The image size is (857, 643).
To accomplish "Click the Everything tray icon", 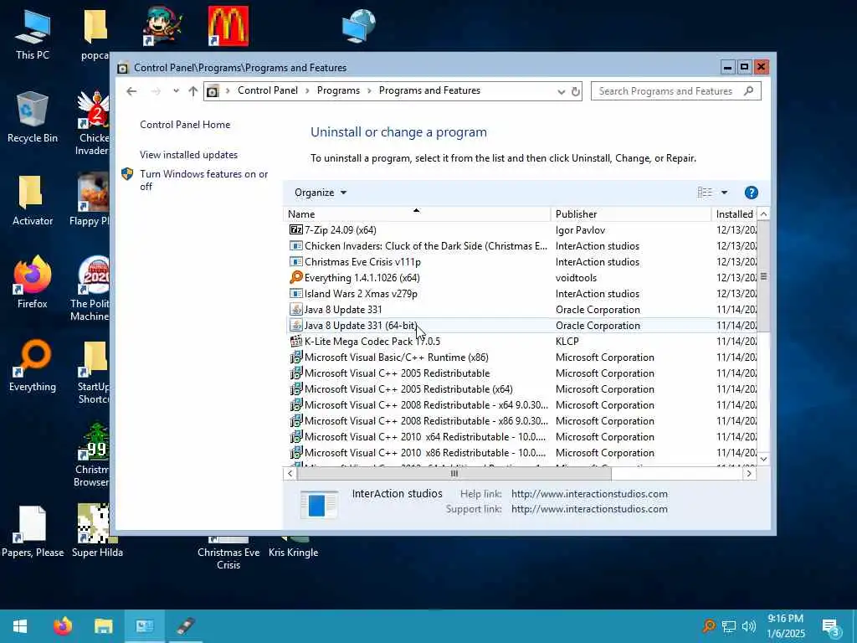I will [x=709, y=626].
